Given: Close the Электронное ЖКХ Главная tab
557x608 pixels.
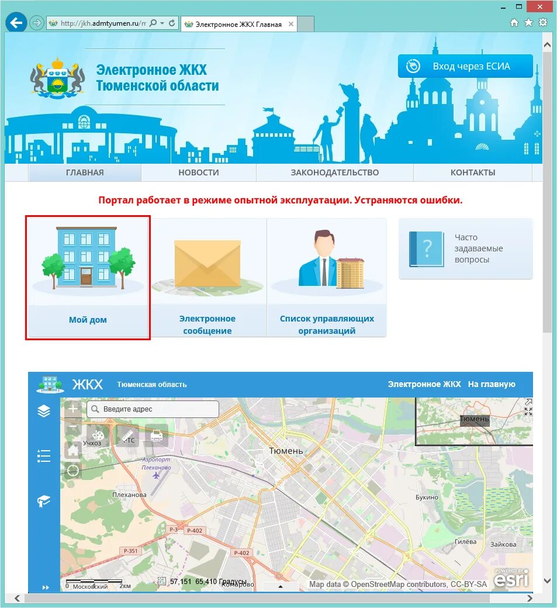Looking at the screenshot, I should pos(290,24).
